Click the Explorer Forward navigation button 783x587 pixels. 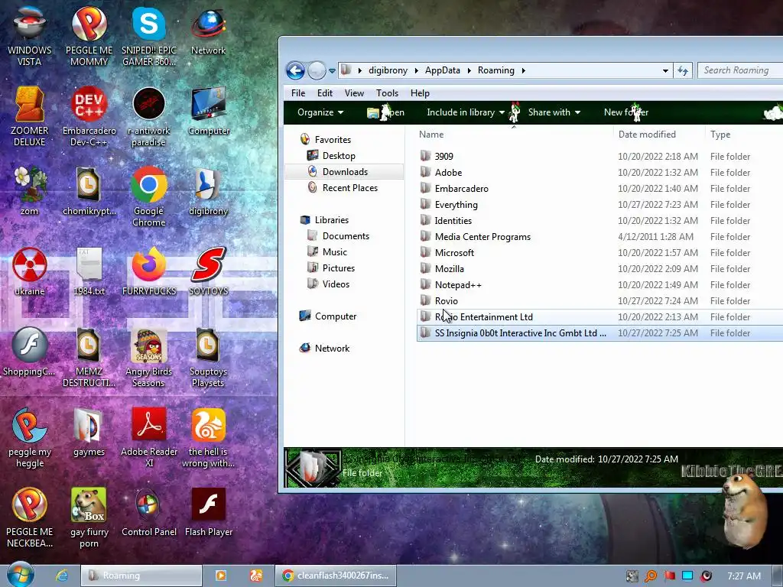pyautogui.click(x=317, y=70)
